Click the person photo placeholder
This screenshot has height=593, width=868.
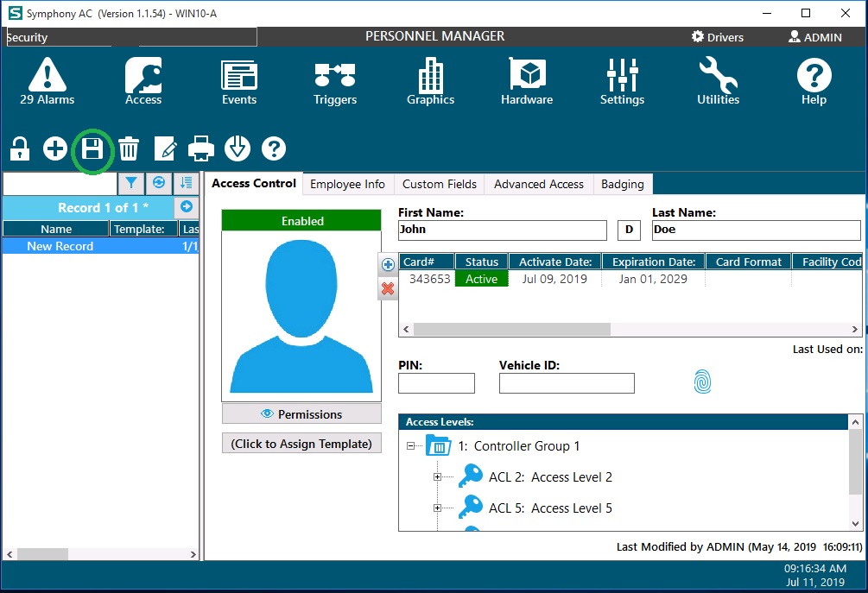tap(301, 316)
